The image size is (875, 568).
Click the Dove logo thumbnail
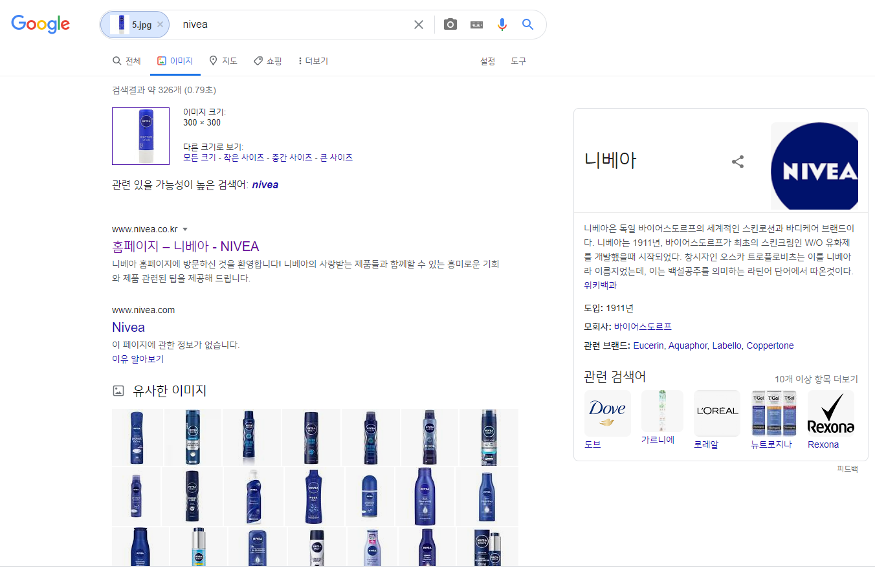click(x=607, y=413)
